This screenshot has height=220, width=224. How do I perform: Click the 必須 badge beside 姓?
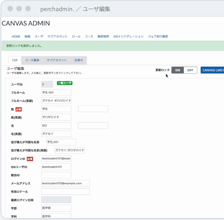pyautogui.click(x=18, y=110)
